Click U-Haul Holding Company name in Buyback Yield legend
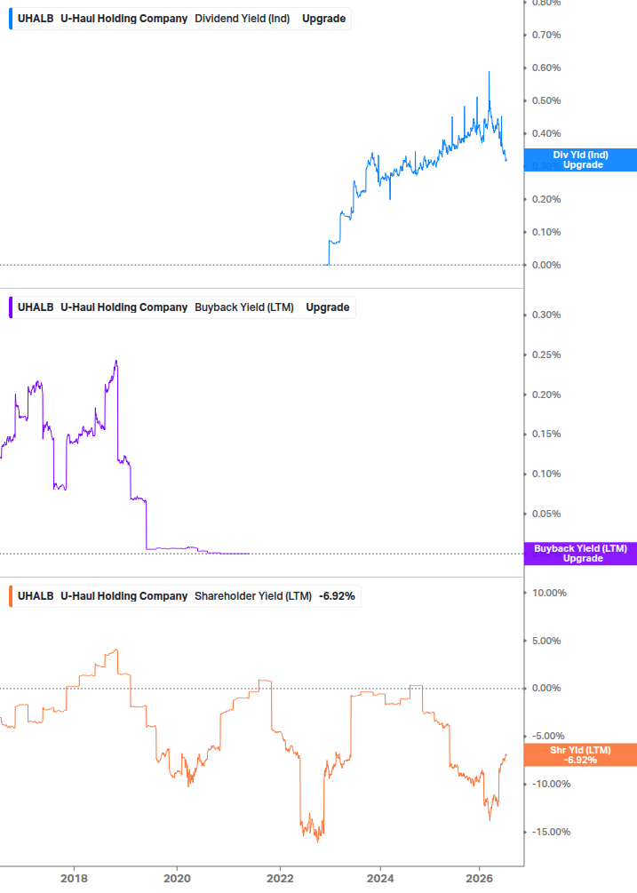Viewport: 637px width, 893px height. [124, 307]
